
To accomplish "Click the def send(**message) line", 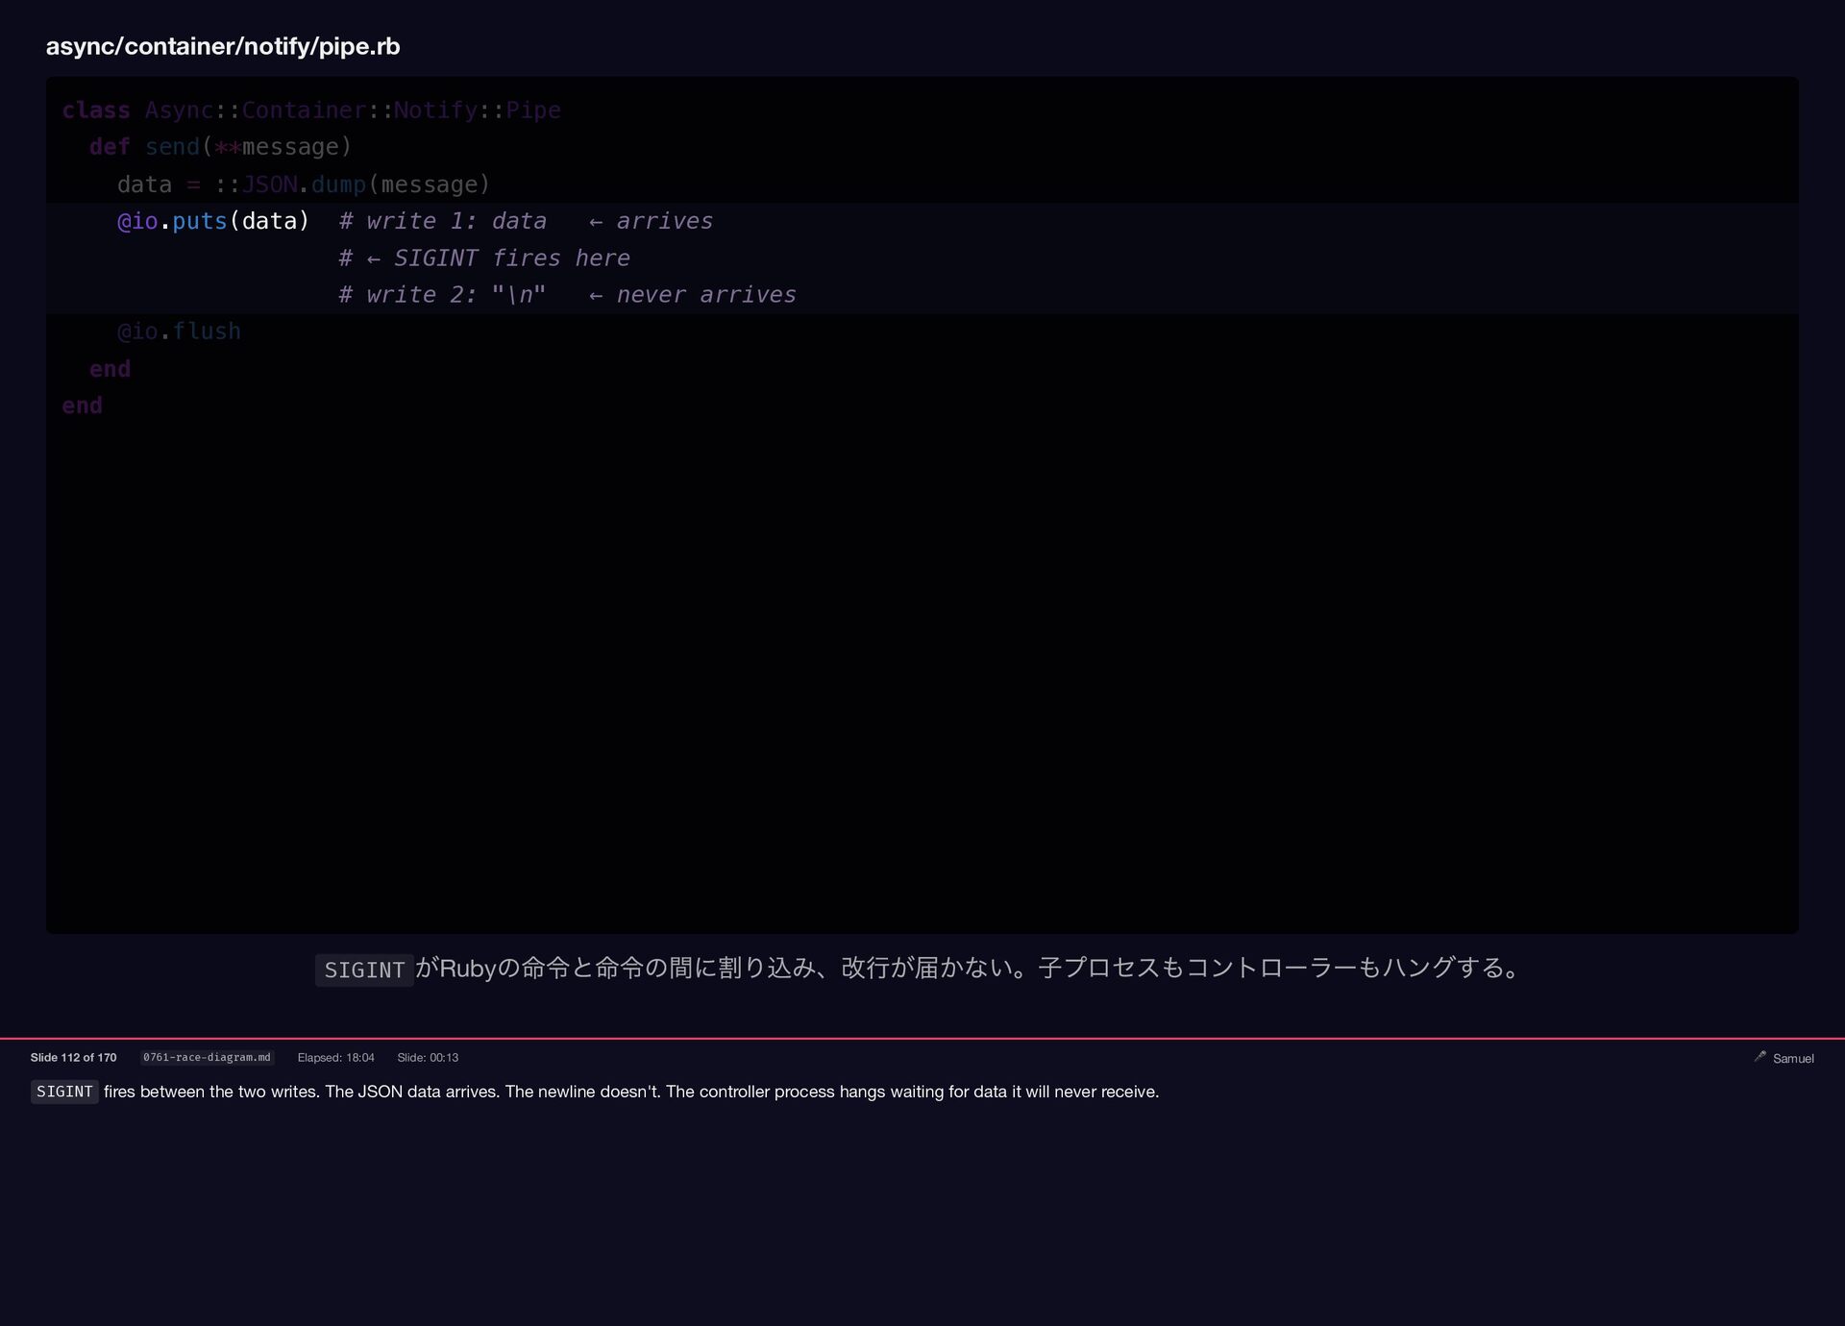I will pyautogui.click(x=221, y=147).
